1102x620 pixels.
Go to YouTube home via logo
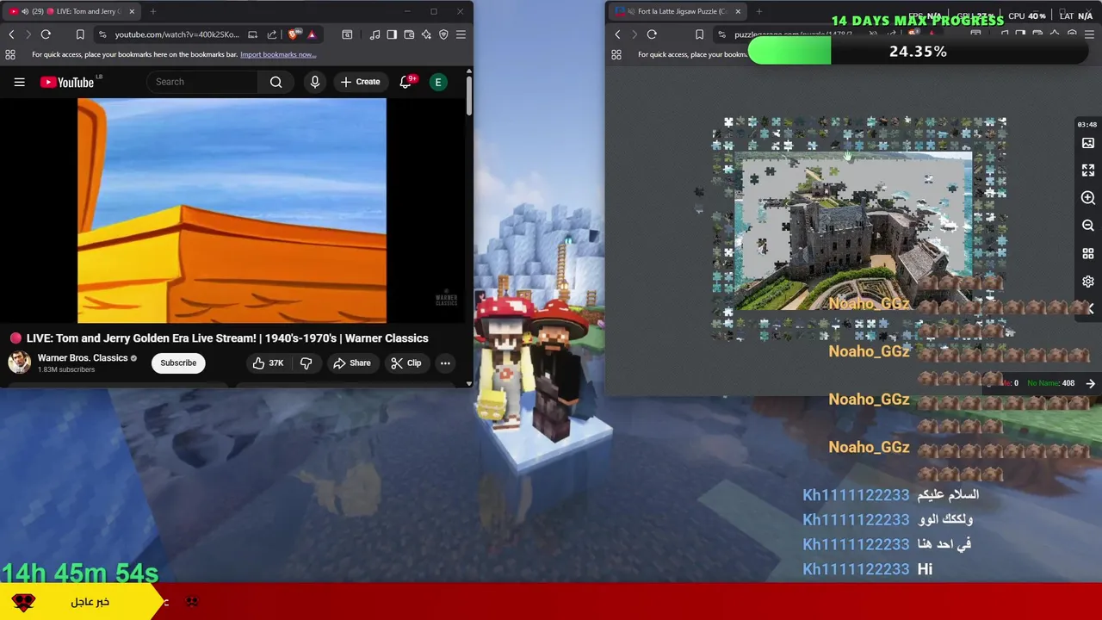coord(67,82)
